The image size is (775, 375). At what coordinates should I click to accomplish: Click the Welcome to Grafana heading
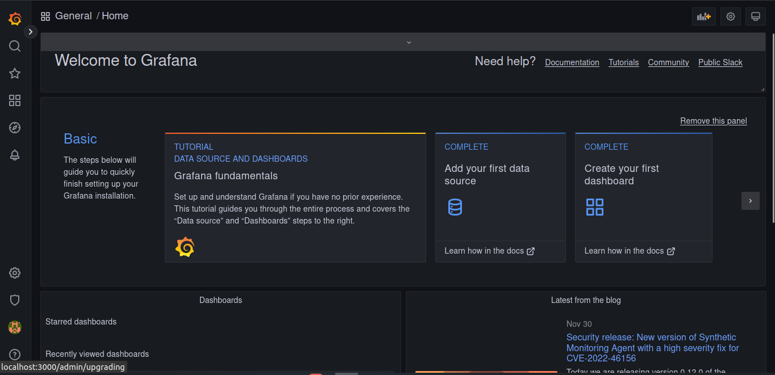point(126,60)
